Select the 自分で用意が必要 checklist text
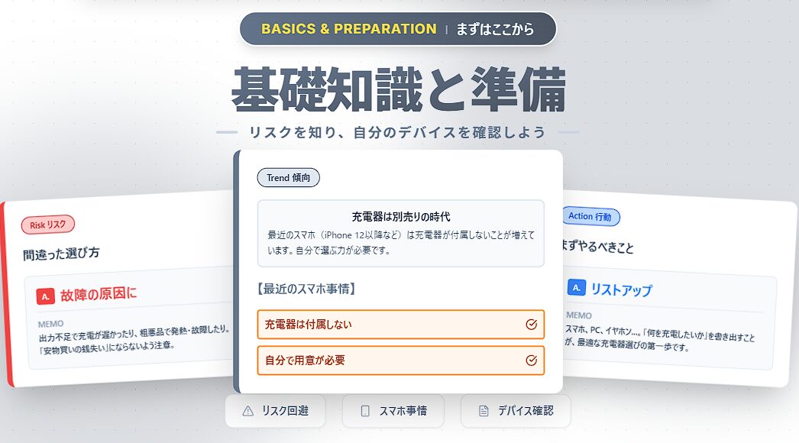799x443 pixels. pyautogui.click(x=305, y=361)
